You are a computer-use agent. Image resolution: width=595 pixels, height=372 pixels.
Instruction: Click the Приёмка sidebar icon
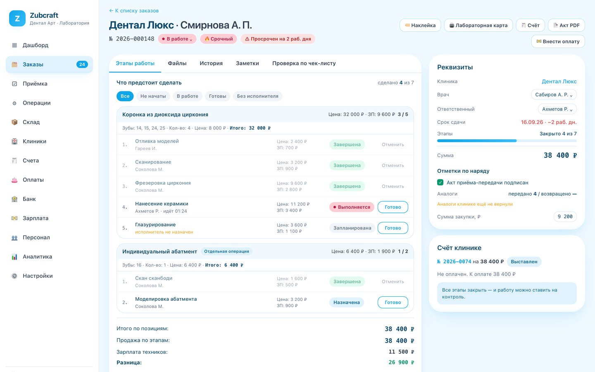pyautogui.click(x=14, y=83)
